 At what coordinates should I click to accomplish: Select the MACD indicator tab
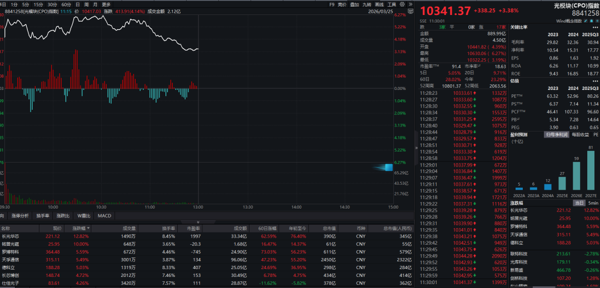click(x=104, y=215)
